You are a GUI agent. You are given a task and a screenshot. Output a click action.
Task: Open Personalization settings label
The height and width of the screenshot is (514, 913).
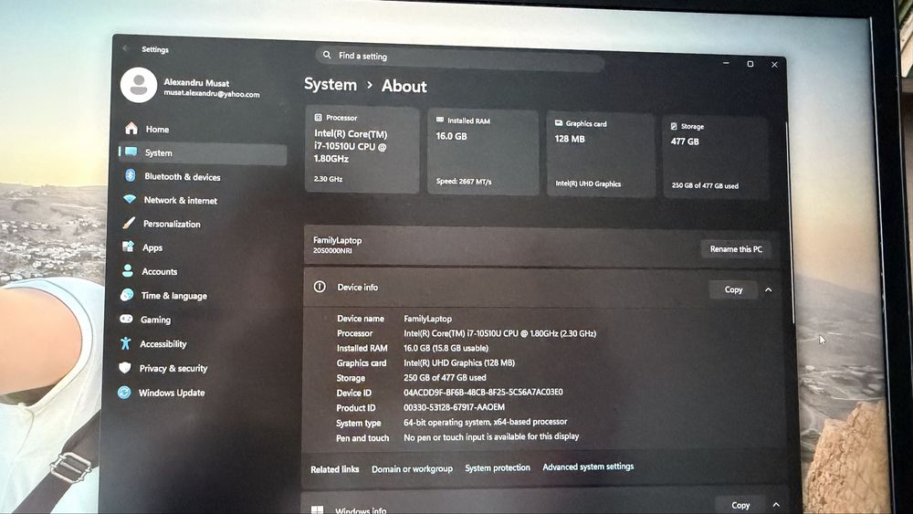(172, 224)
